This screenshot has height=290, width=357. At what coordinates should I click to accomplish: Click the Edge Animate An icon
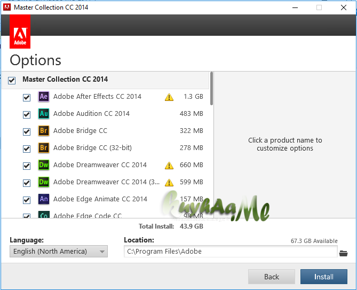[44, 199]
